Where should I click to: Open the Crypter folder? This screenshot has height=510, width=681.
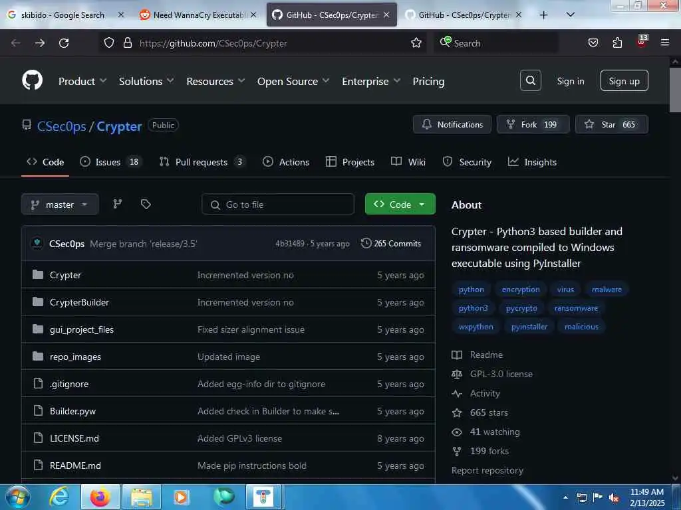point(65,276)
